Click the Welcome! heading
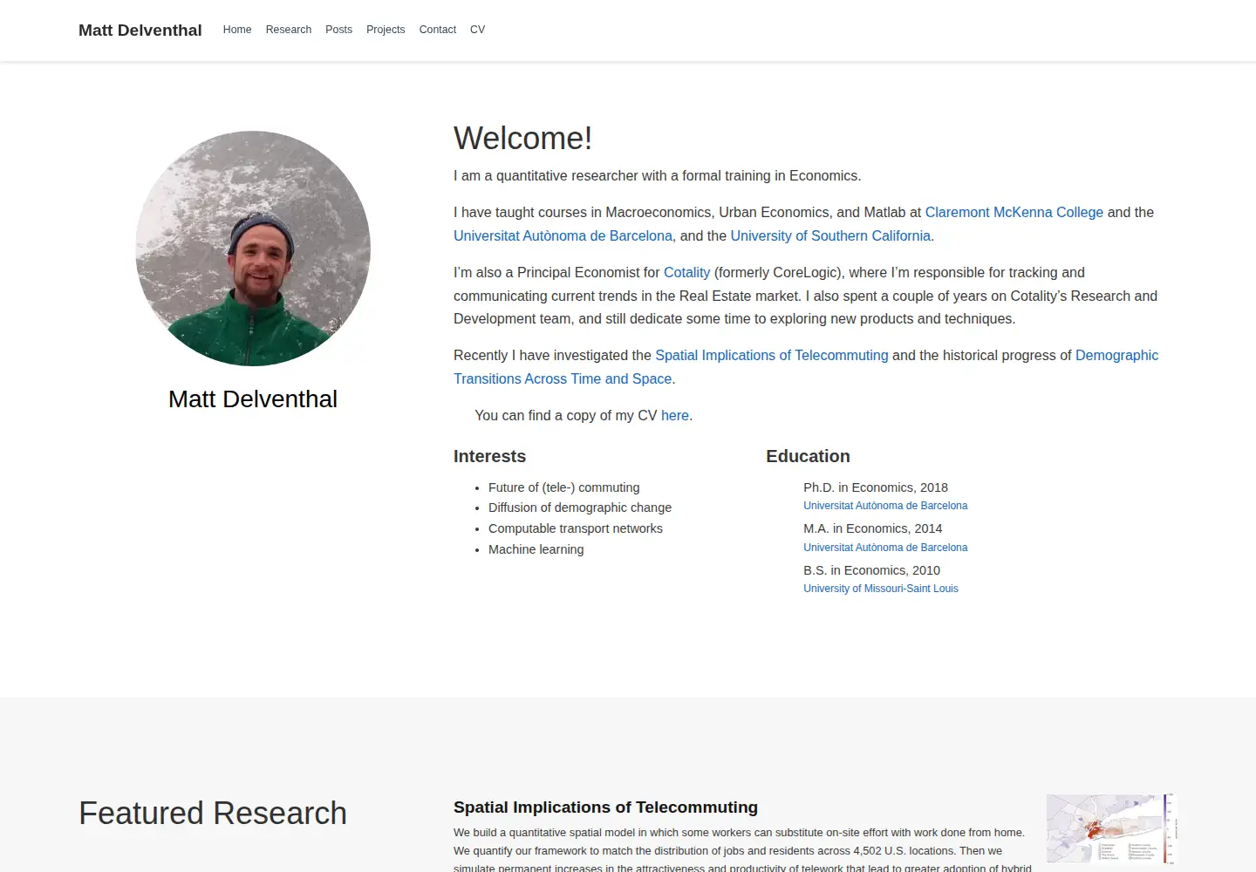1256x872 pixels. point(522,139)
